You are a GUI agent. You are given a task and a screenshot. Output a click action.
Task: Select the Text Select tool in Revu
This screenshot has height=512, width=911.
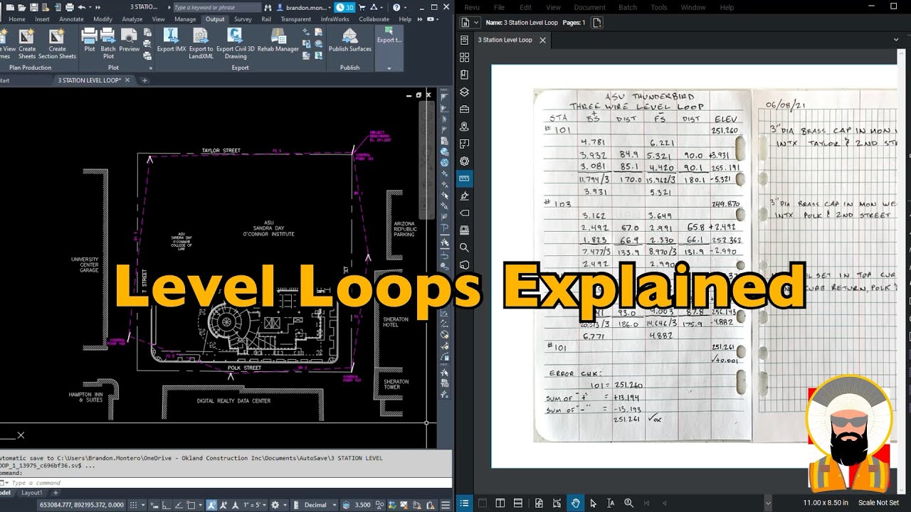tap(611, 503)
